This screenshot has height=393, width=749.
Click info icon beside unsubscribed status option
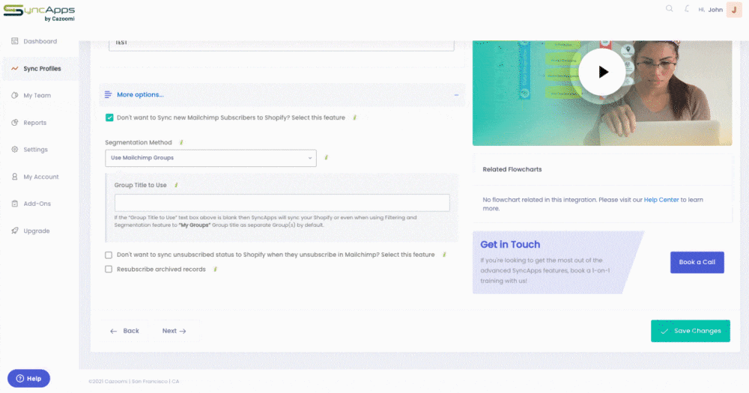click(x=444, y=255)
